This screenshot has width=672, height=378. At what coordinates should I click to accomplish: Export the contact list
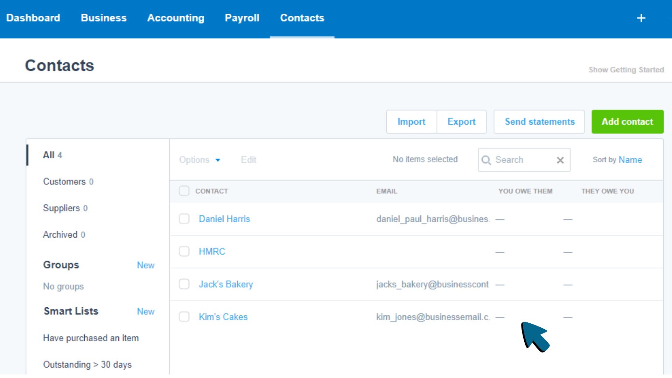point(462,121)
